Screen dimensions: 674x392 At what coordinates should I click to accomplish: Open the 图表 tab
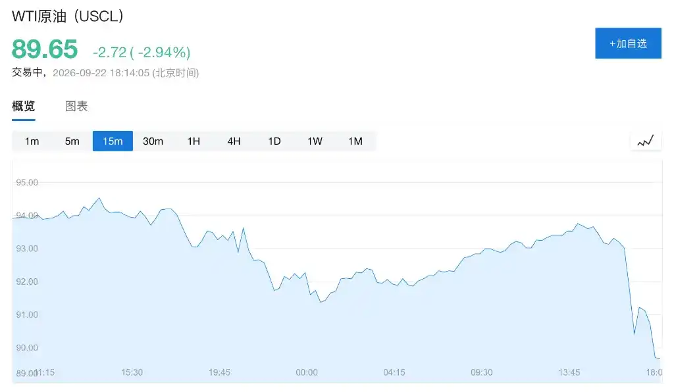coord(76,106)
